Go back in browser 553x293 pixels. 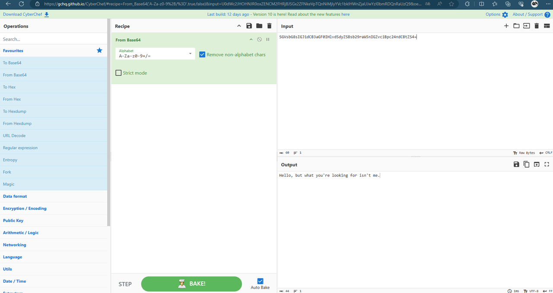click(8, 4)
